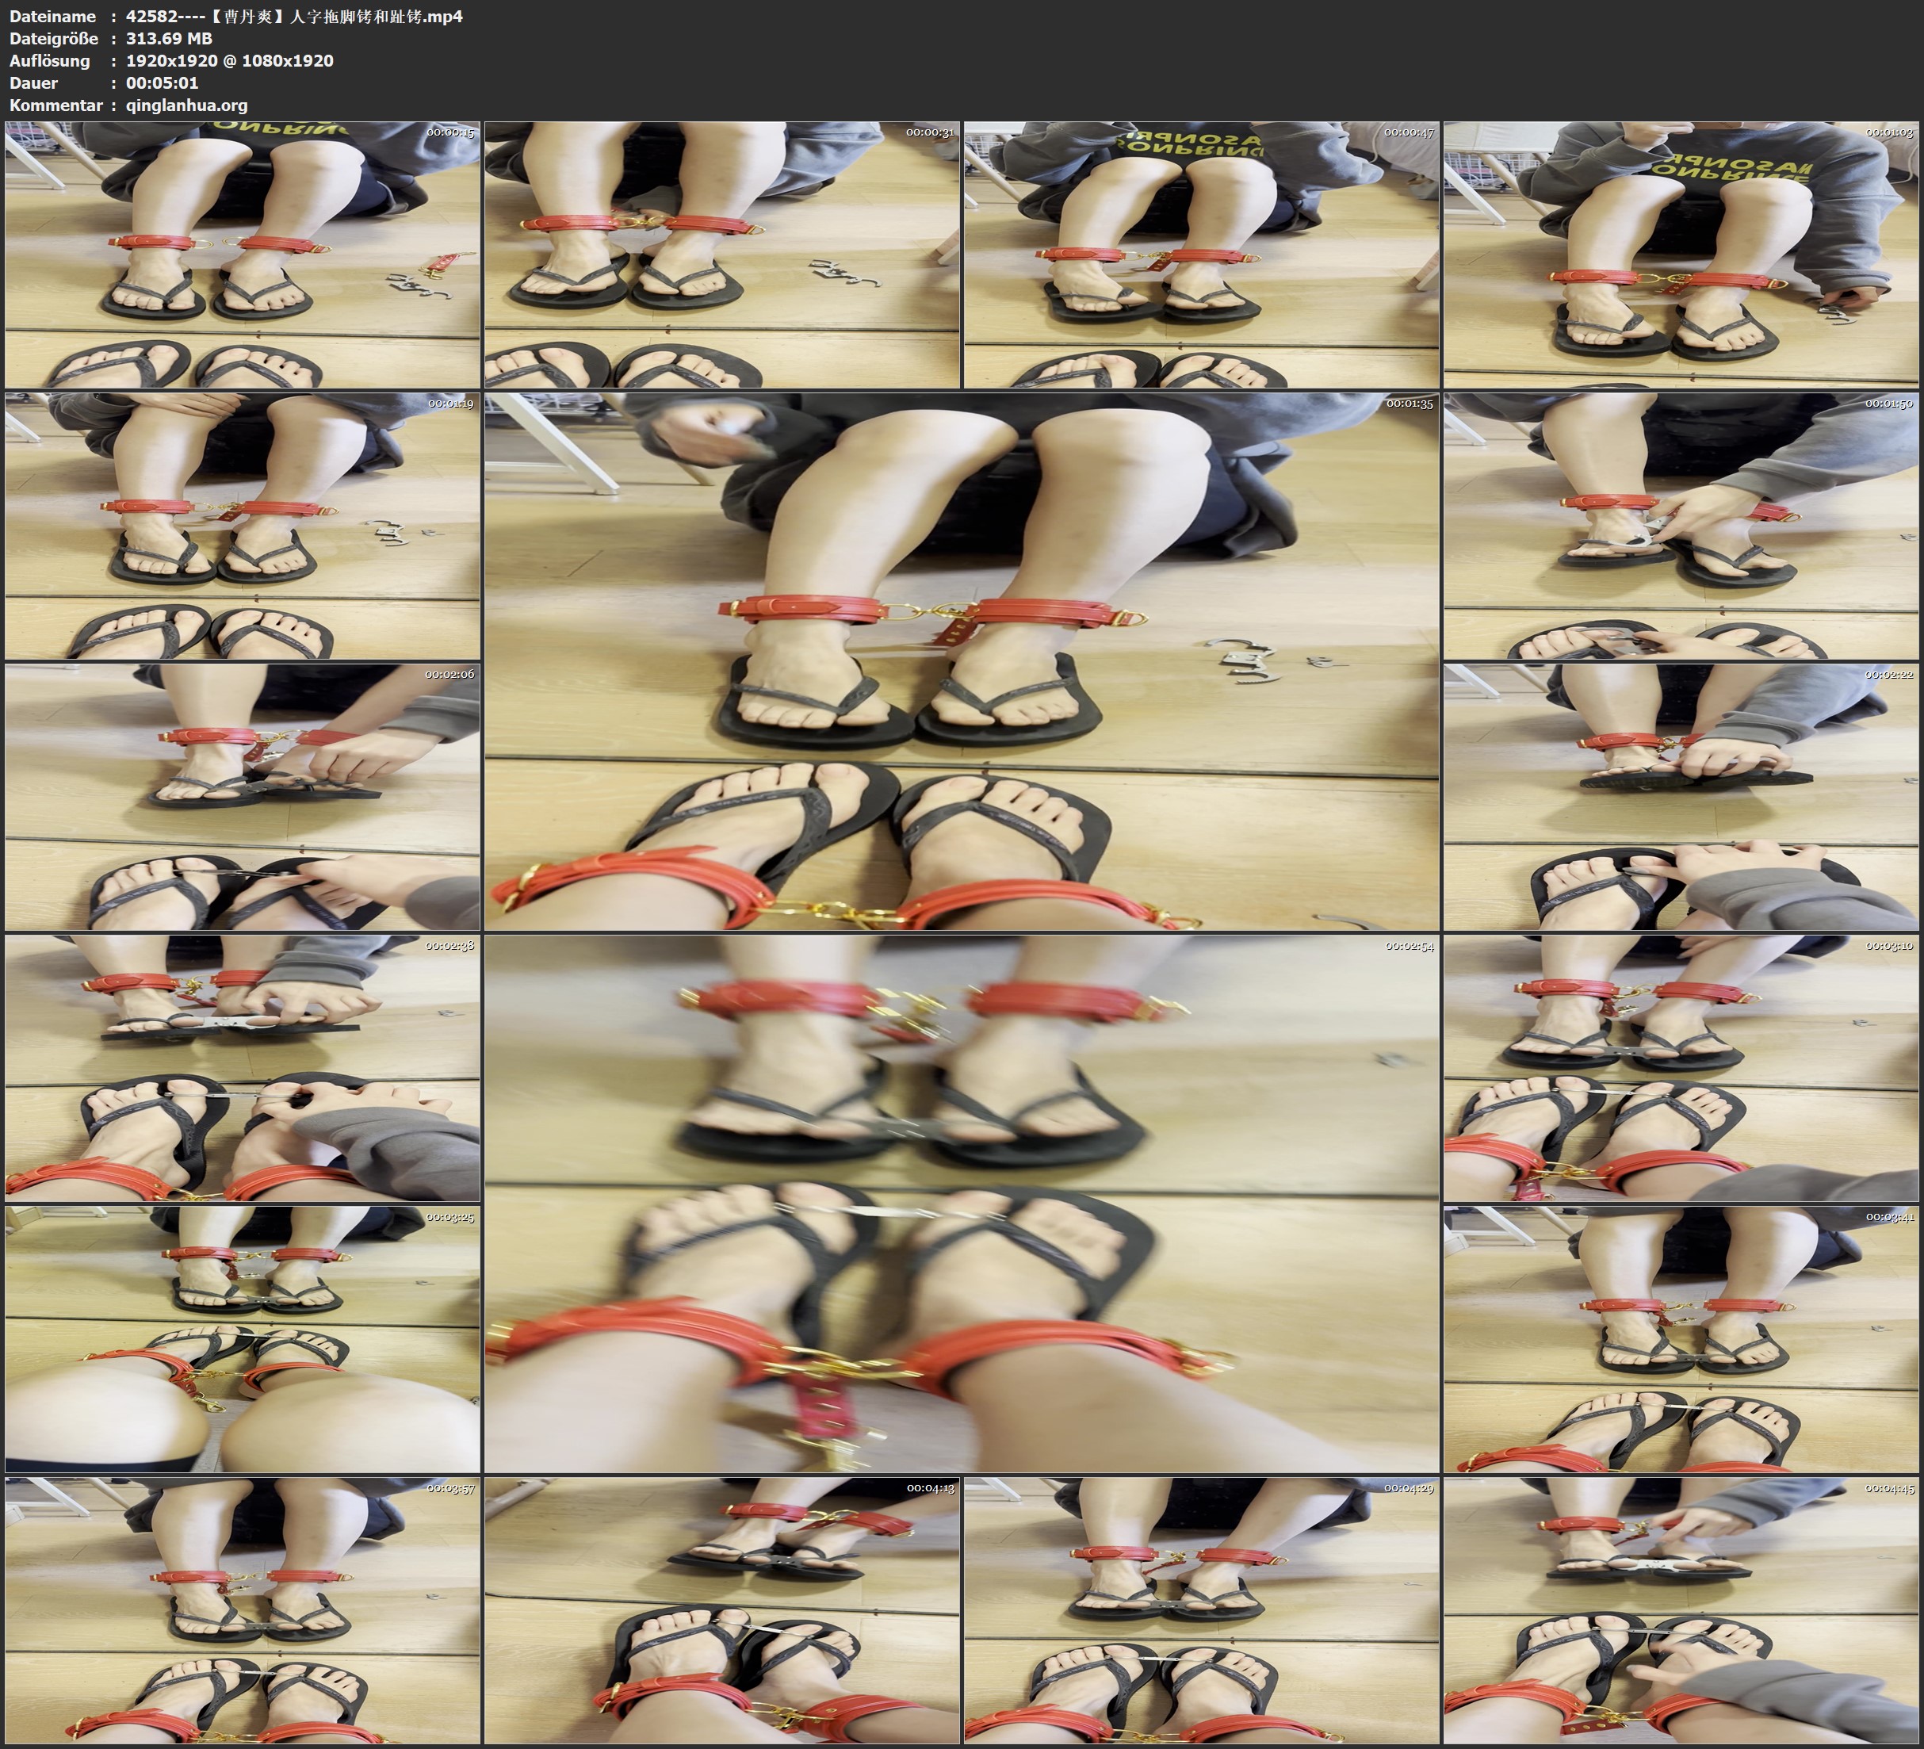Open the frame labeled 00:03:41
Viewport: 1924px width, 1749px height.
(x=1681, y=1338)
